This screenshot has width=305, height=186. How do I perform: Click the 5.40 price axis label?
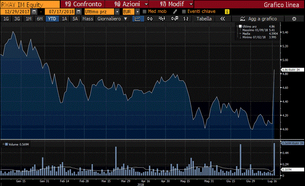pyautogui.click(x=285, y=32)
